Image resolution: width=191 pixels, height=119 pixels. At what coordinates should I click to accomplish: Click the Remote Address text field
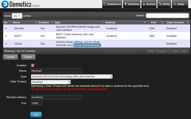click(x=56, y=97)
